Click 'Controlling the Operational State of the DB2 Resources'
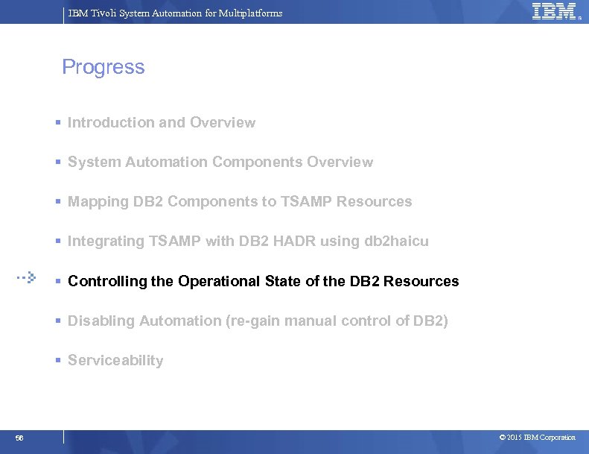The height and width of the screenshot is (454, 589). click(x=264, y=281)
